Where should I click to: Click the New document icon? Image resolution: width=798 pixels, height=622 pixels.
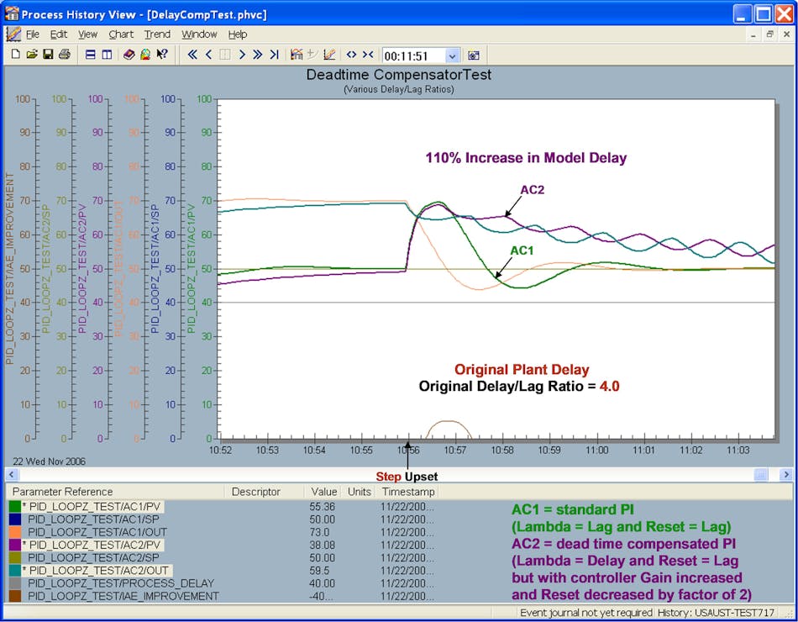tap(15, 55)
